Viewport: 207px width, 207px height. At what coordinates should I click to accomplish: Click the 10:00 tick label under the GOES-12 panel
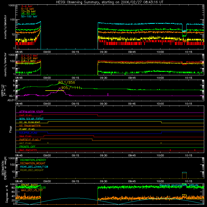point(160,104)
